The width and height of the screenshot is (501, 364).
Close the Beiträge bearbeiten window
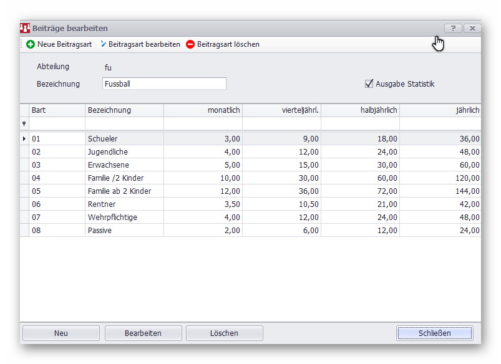click(x=472, y=28)
